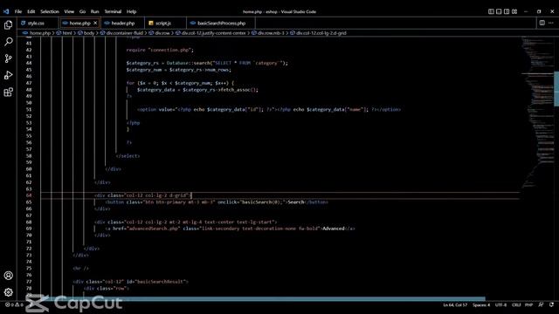Open the Run and Debug view

pyautogui.click(x=8, y=75)
